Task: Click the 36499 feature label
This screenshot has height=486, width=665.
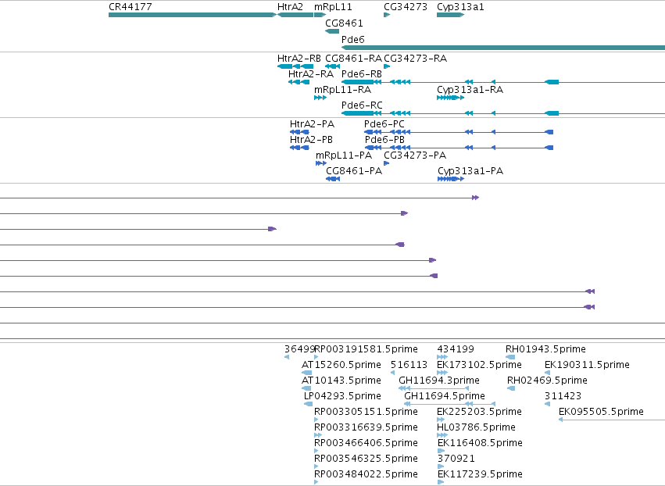Action: pyautogui.click(x=299, y=349)
